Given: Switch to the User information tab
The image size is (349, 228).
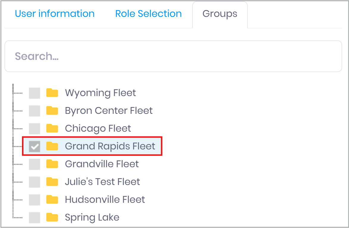Looking at the screenshot, I should (55, 14).
